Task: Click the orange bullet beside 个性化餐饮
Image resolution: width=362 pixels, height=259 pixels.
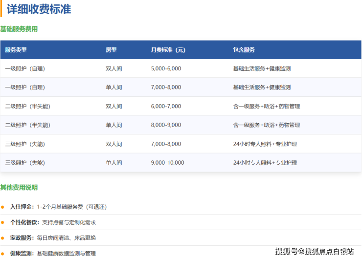Action: point(2,222)
